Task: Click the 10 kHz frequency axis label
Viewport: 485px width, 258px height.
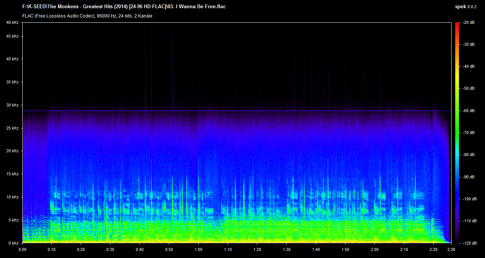Action: tap(12, 197)
